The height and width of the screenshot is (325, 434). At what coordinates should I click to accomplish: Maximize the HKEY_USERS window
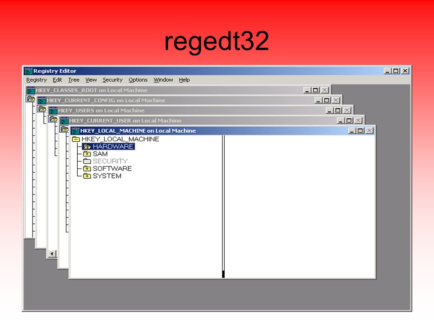[x=338, y=111]
